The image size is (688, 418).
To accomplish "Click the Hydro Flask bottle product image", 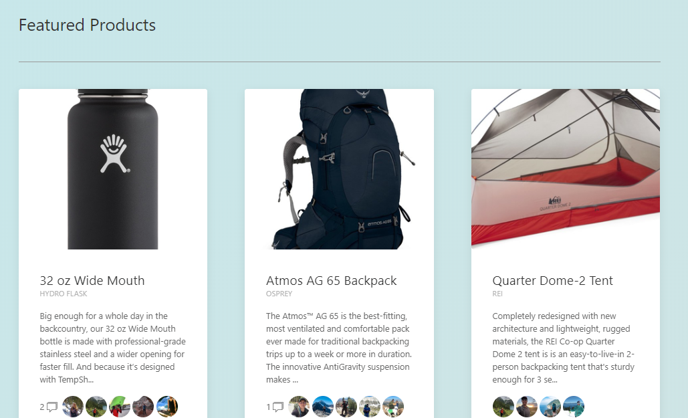I will coord(113,169).
